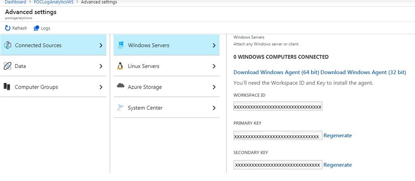
Task: Download Windows Agent (32 bit)
Action: click(363, 72)
